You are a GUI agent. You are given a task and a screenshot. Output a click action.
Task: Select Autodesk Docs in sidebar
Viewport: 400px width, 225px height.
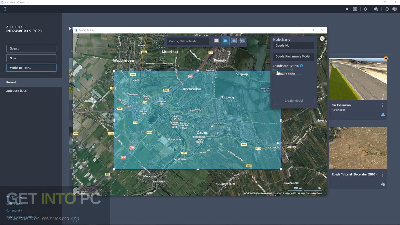(x=16, y=91)
